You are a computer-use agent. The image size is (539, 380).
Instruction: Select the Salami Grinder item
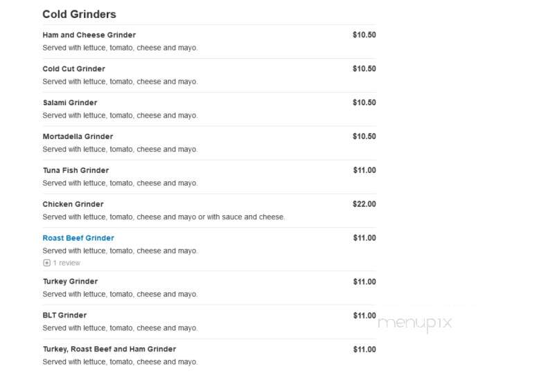[70, 102]
